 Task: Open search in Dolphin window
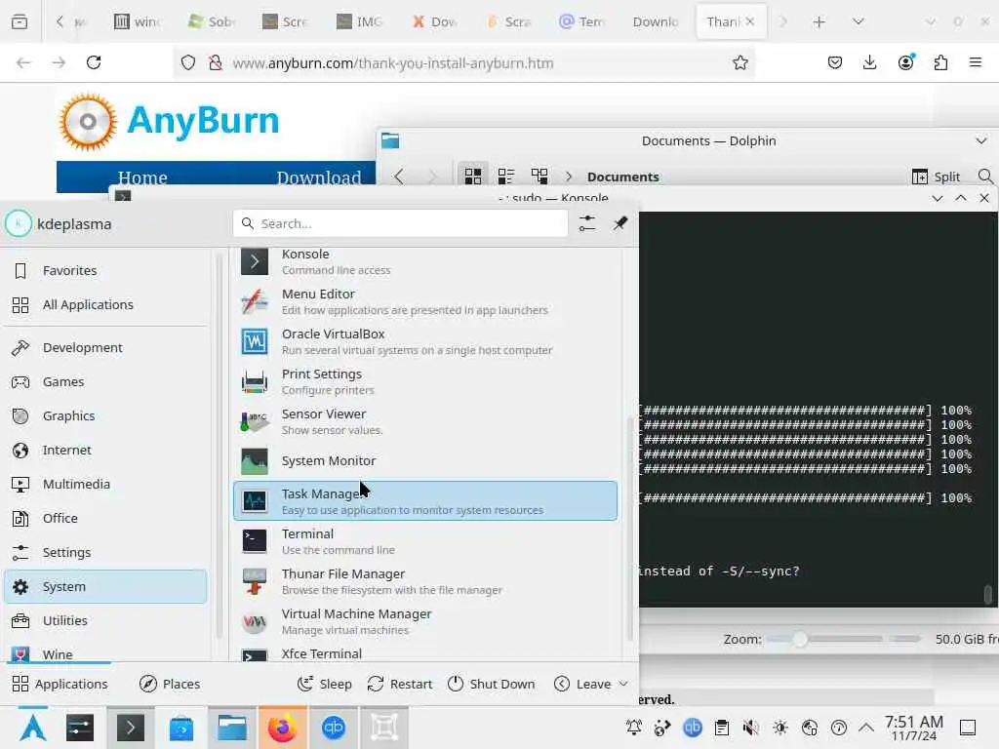[x=985, y=177]
